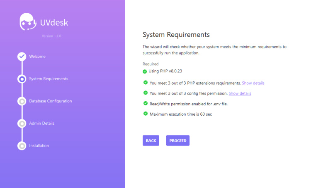Click the UVdesk headset logo icon
The height and width of the screenshot is (188, 311).
[x=28, y=23]
